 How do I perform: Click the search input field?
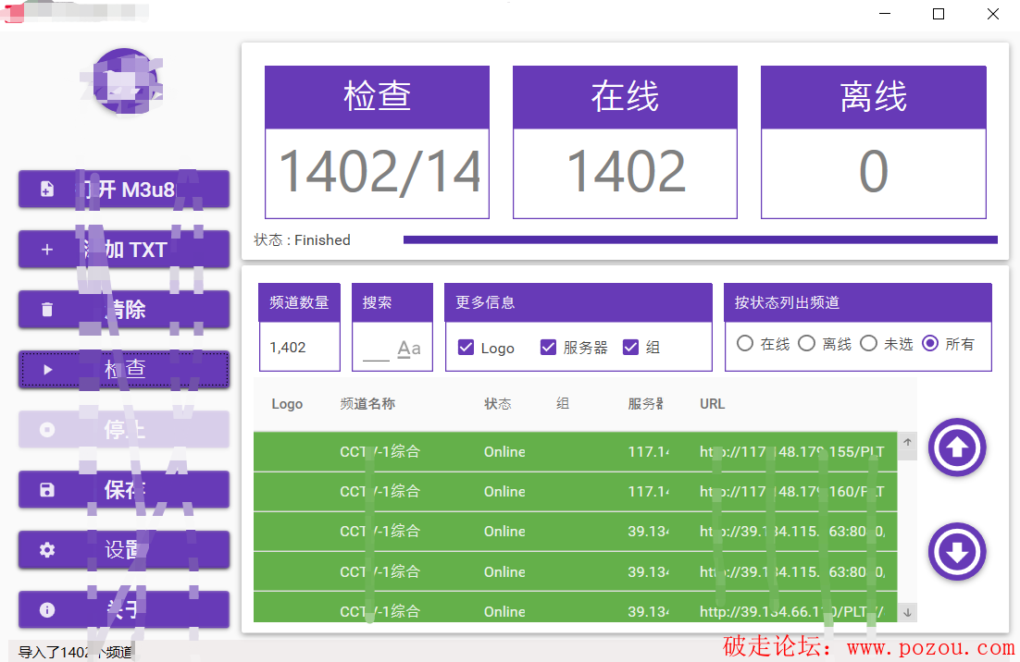click(x=377, y=349)
